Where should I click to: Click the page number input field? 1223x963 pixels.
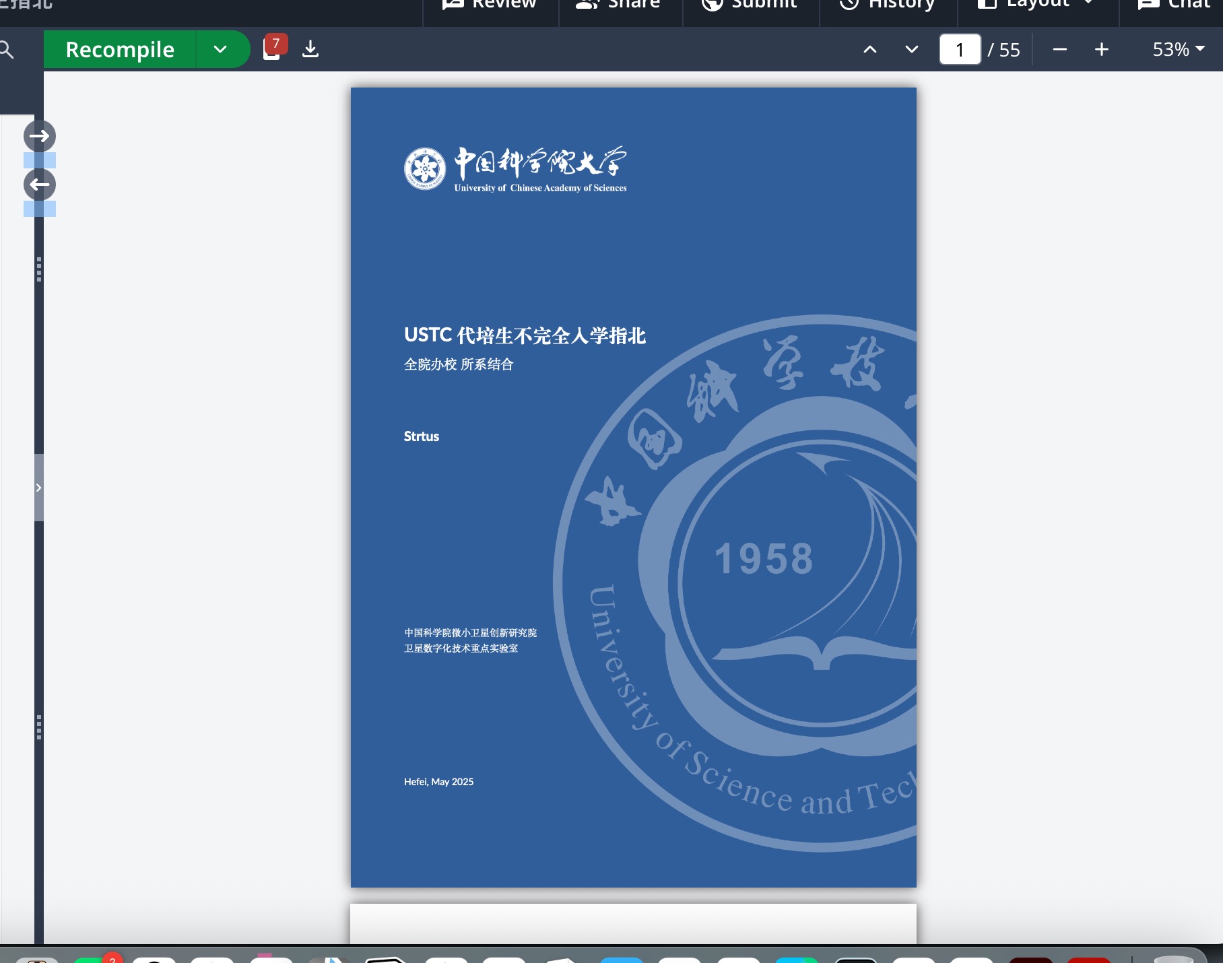click(x=960, y=49)
